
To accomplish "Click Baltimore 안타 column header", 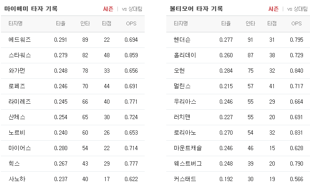I will [250, 23].
